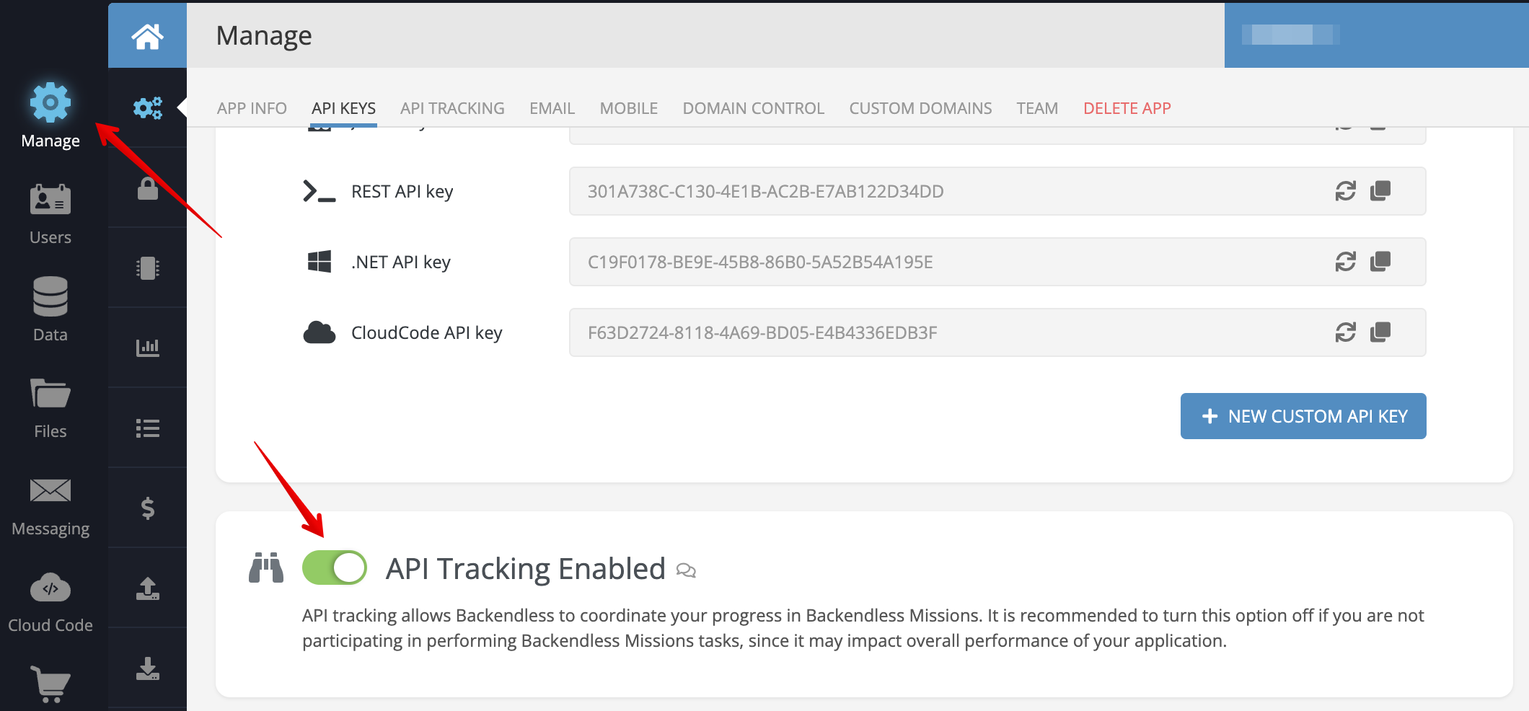Click the .NET API key field
1529x711 pixels.
pos(997,262)
